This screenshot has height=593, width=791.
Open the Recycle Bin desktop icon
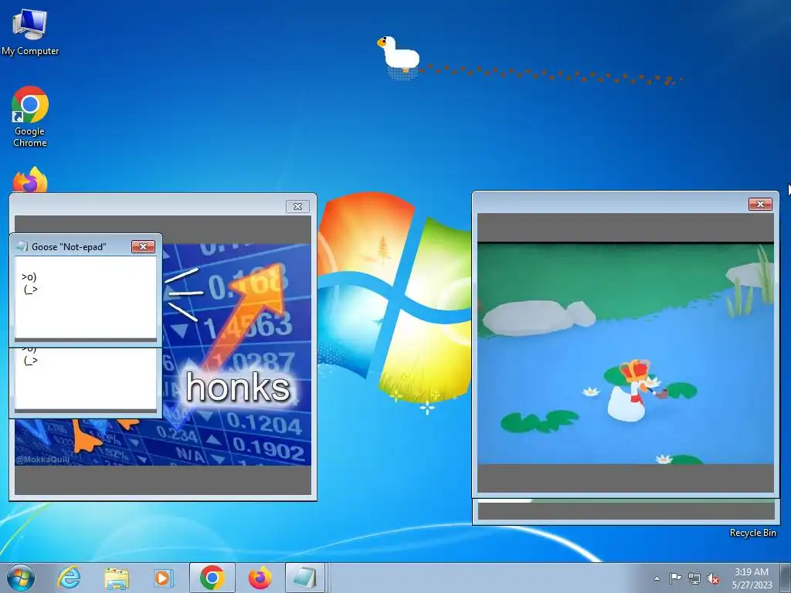point(752,533)
